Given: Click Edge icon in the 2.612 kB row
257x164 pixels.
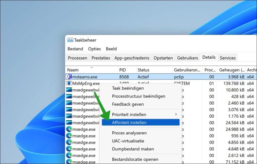Looking at the screenshot, I should pyautogui.click(x=69, y=155).
